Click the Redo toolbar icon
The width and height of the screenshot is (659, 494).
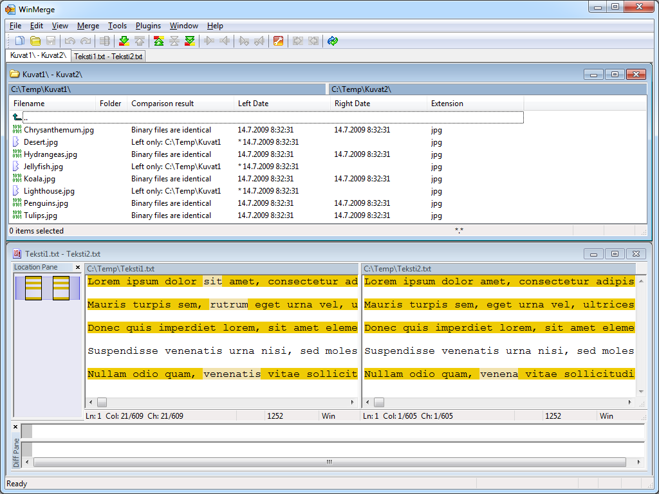coord(86,41)
